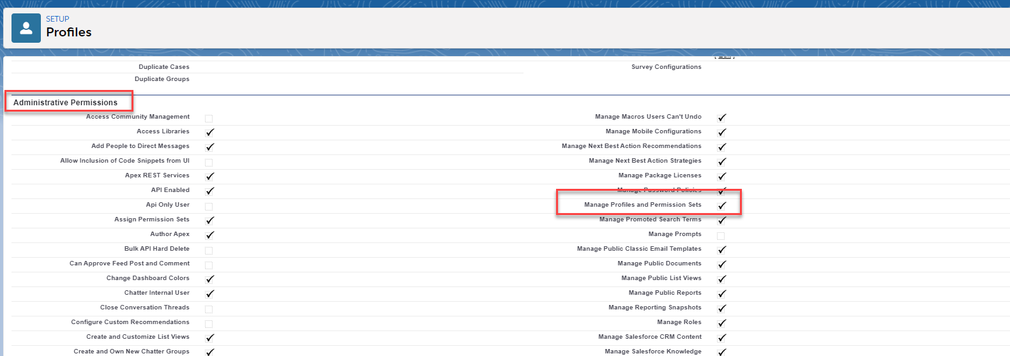The image size is (1010, 356).
Task: Toggle Manage Reporting Snapshots checkbox
Action: pos(721,308)
